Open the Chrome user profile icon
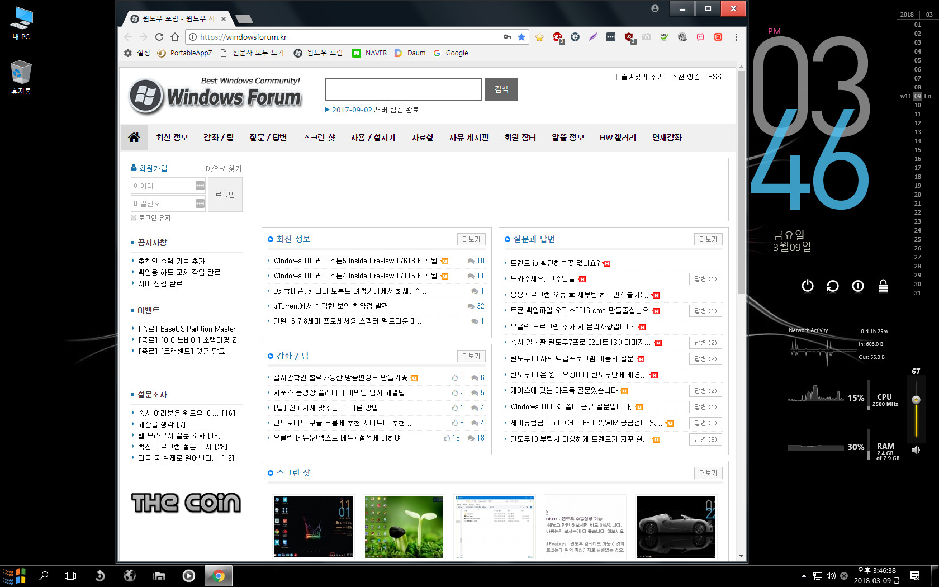Screen dimensions: 939x587 [x=655, y=8]
